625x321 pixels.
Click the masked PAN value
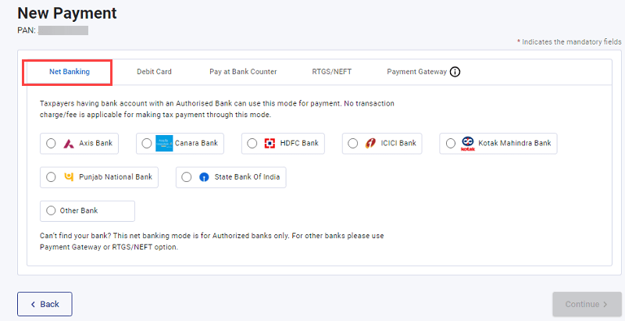(63, 30)
